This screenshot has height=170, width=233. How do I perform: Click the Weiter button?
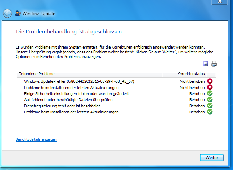[212, 157]
